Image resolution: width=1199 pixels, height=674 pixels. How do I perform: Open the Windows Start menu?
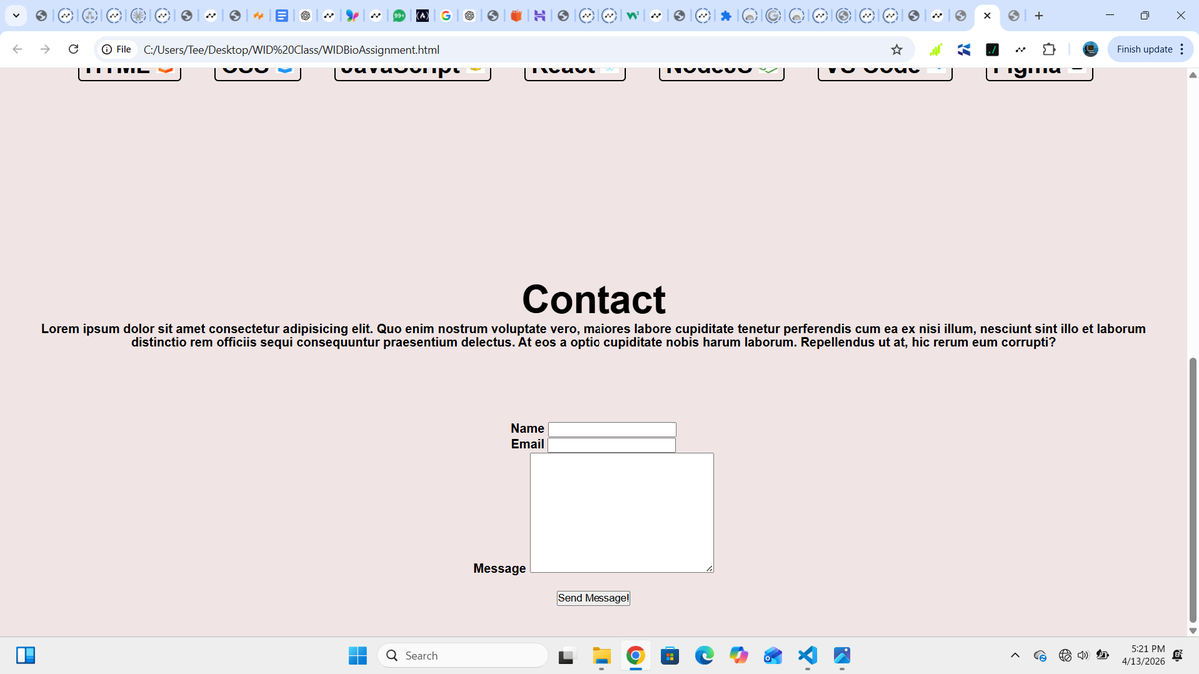[x=358, y=656]
